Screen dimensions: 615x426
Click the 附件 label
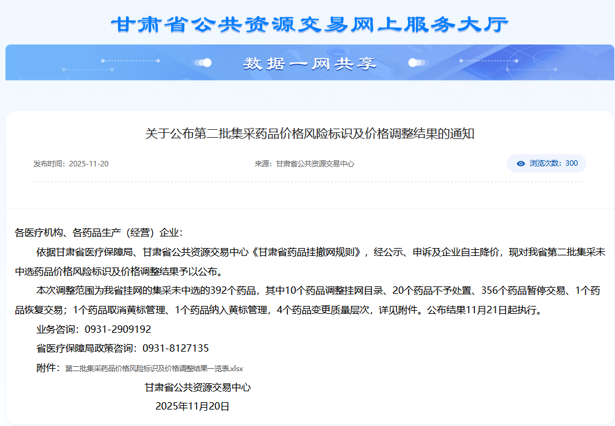[x=47, y=368]
